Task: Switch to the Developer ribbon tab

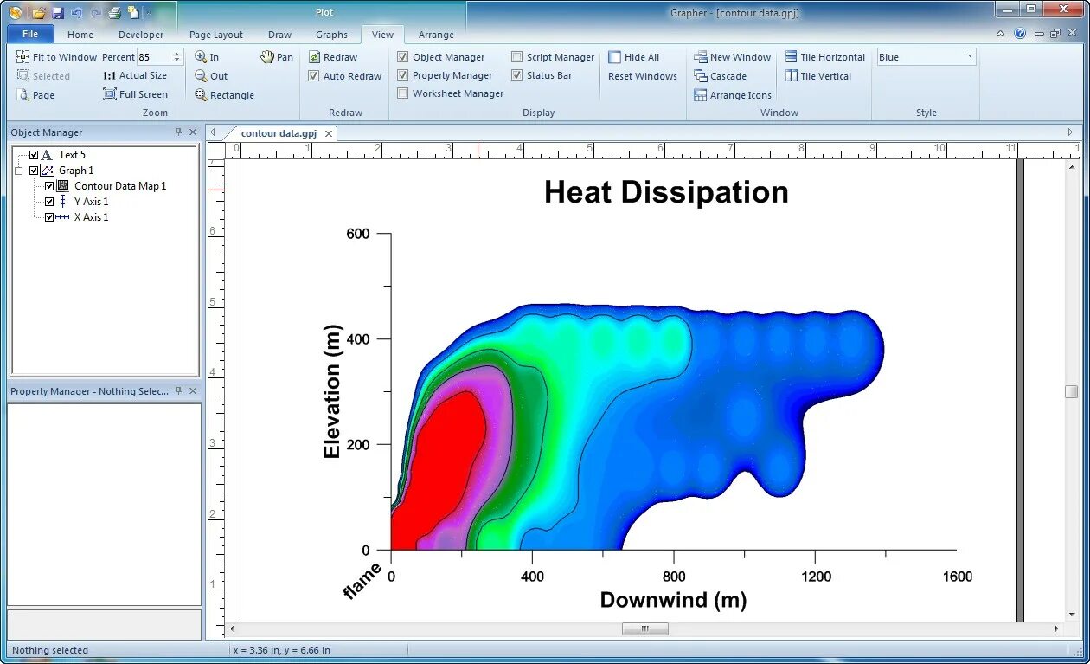Action: (141, 35)
